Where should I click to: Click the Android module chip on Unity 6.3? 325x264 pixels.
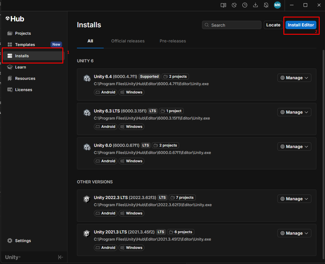[x=106, y=127]
